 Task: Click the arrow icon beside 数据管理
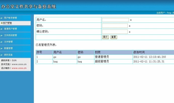[x=2, y=48]
